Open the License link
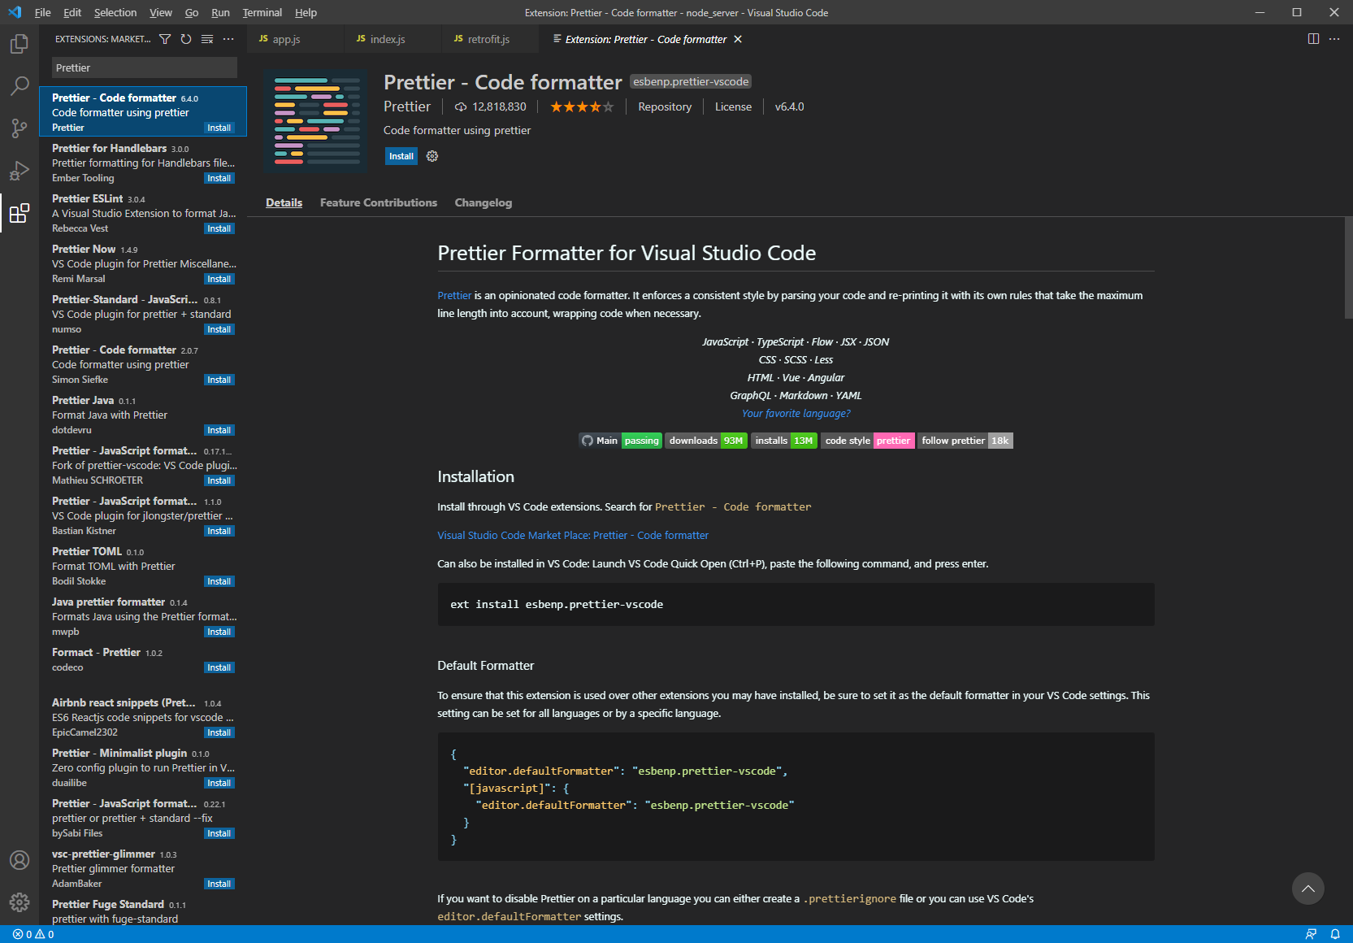Viewport: 1353px width, 943px height. pyautogui.click(x=733, y=106)
